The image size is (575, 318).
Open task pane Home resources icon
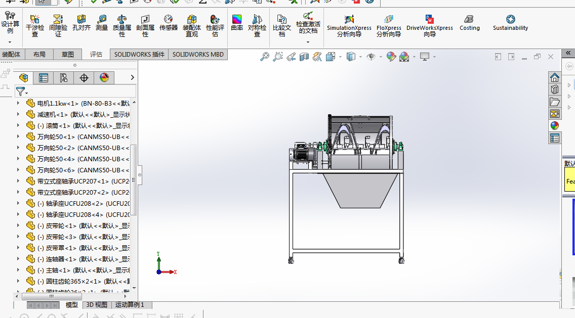[554, 77]
